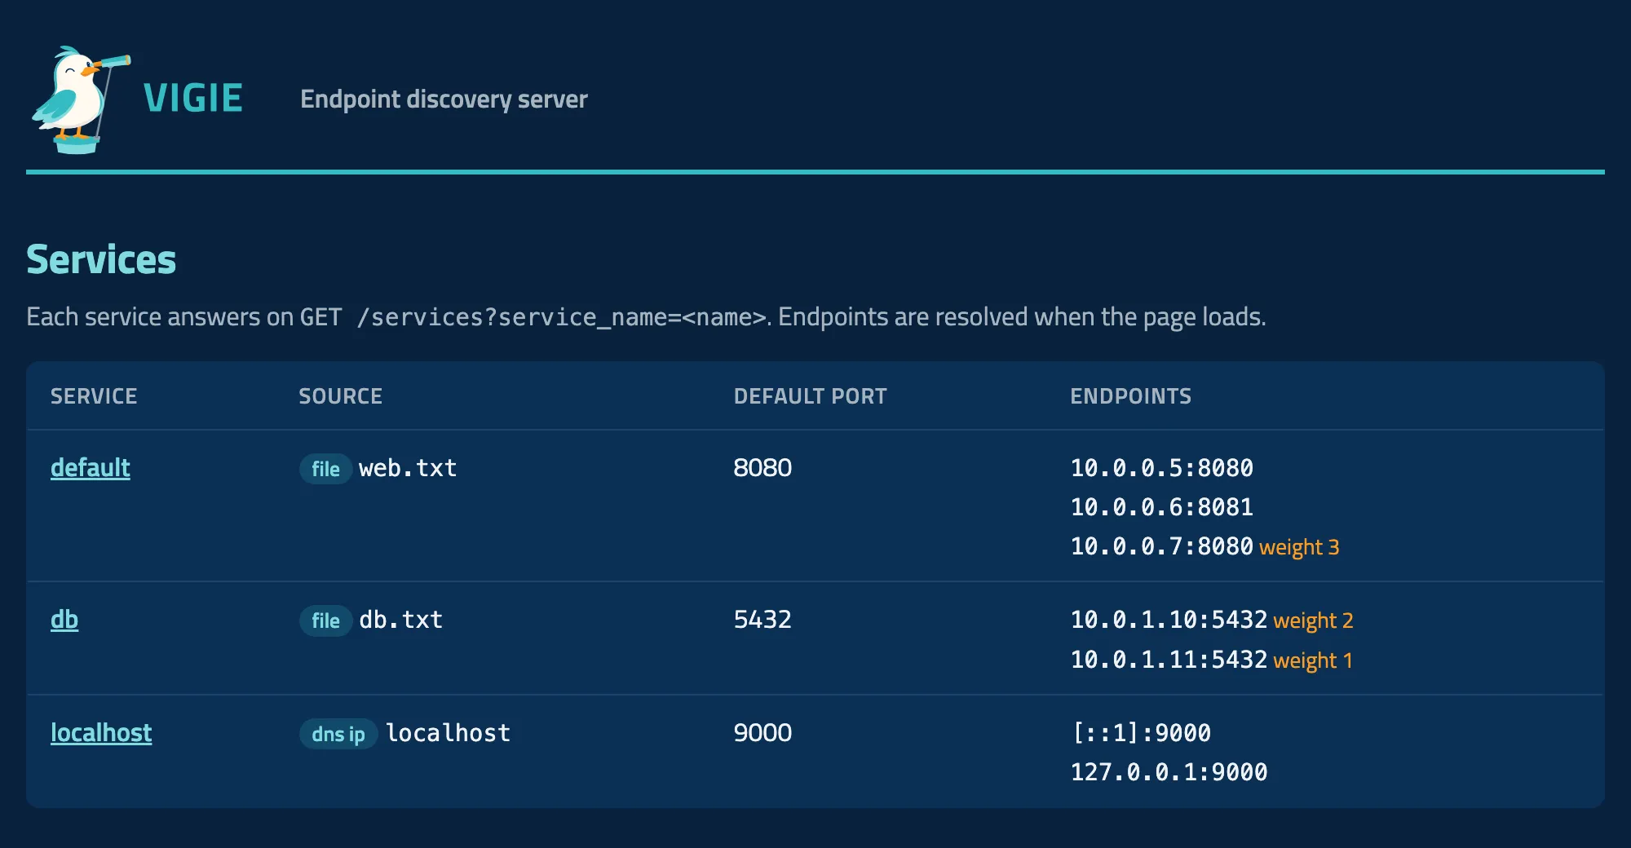Select endpoint 127.0.0.1:9000

pos(1169,772)
